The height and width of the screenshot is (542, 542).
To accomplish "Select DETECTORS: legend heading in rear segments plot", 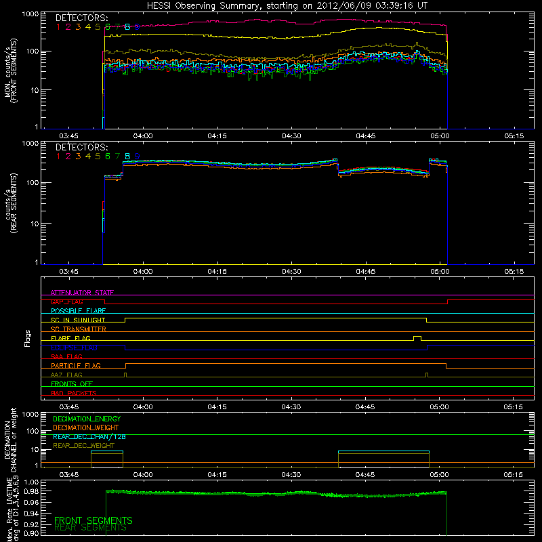I will coord(82,148).
